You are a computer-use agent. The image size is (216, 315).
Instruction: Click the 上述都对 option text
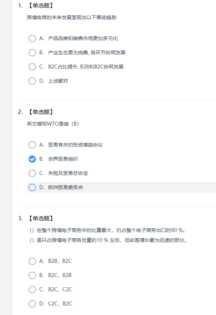tap(58, 81)
